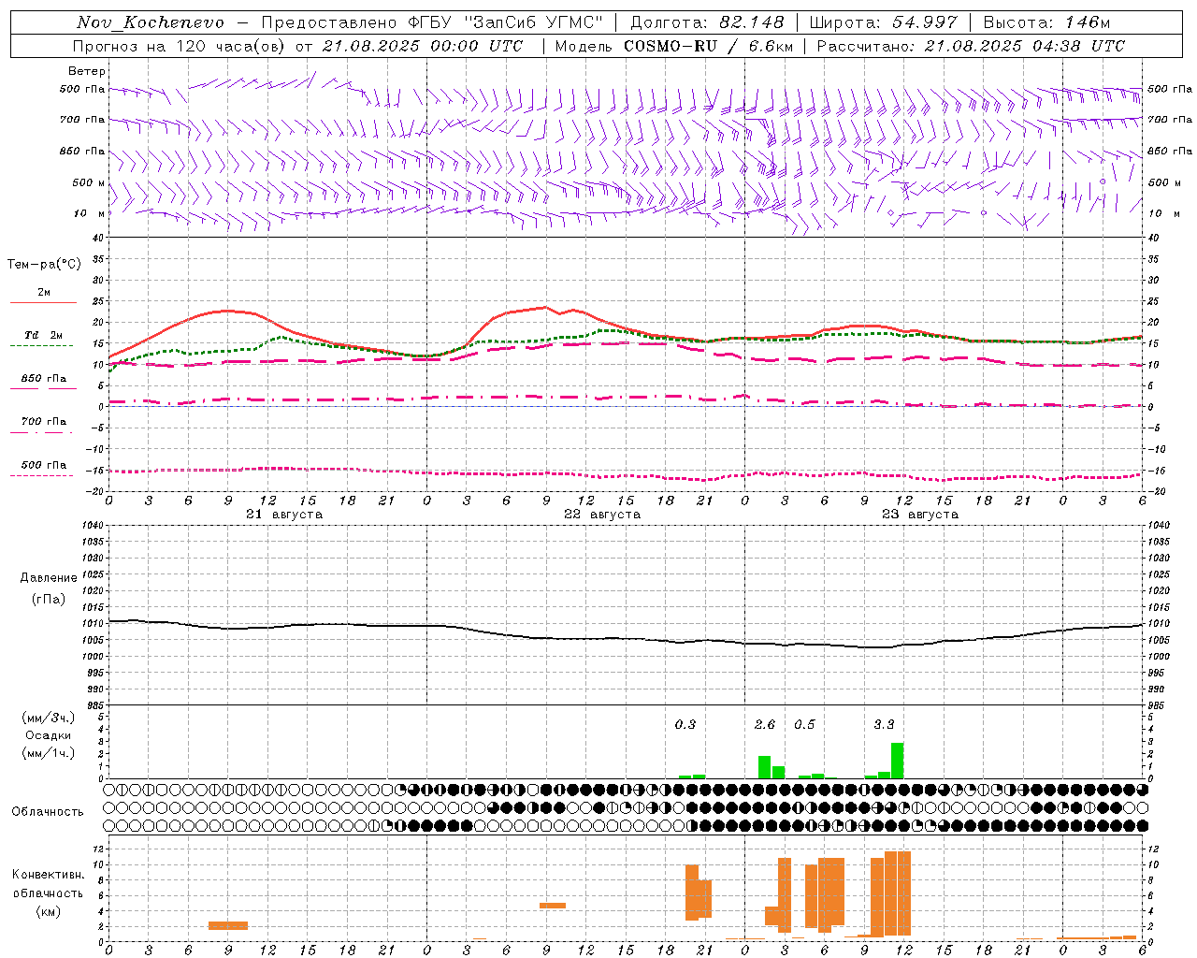1197x958 pixels.
Task: Click the Конвективн. panel label
Action: (x=49, y=875)
